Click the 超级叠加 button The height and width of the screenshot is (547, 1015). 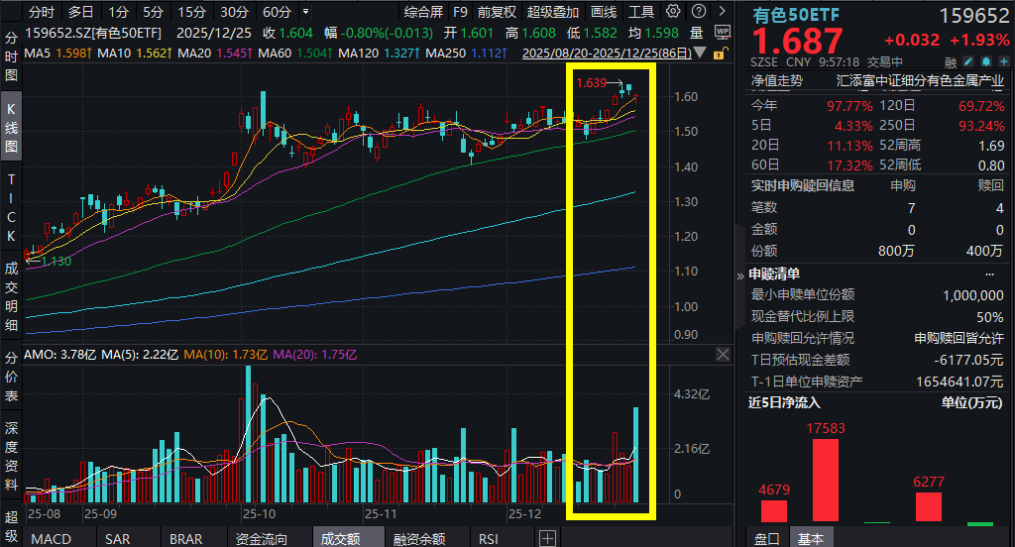click(552, 13)
